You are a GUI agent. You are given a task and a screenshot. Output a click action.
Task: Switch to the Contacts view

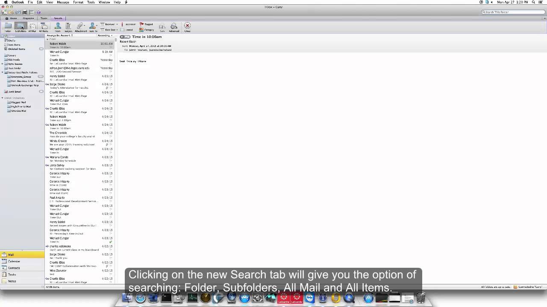pyautogui.click(x=22, y=268)
